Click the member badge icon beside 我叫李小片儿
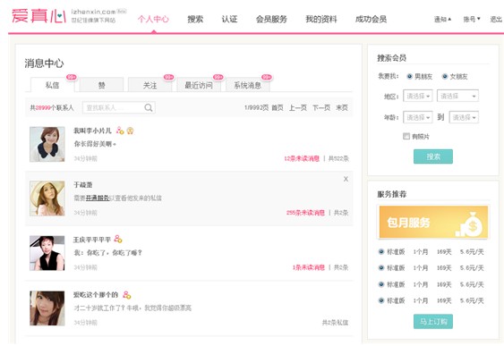This screenshot has width=504, height=346. pos(120,131)
